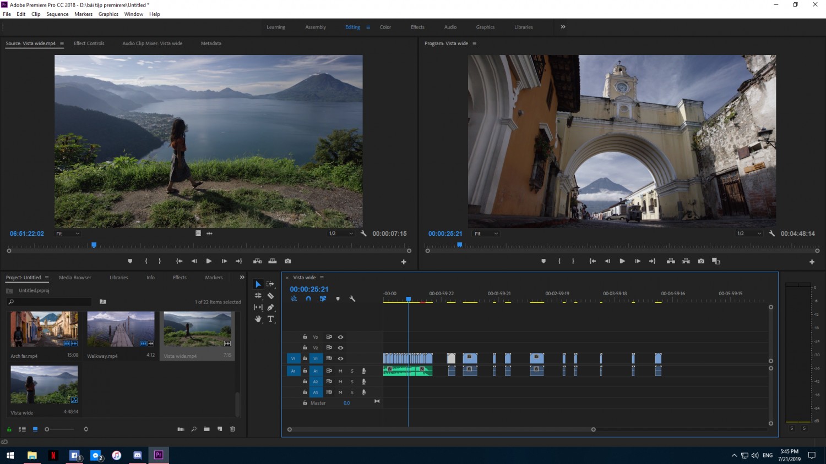Mute audio track A1
This screenshot has width=826, height=464.
pyautogui.click(x=340, y=371)
